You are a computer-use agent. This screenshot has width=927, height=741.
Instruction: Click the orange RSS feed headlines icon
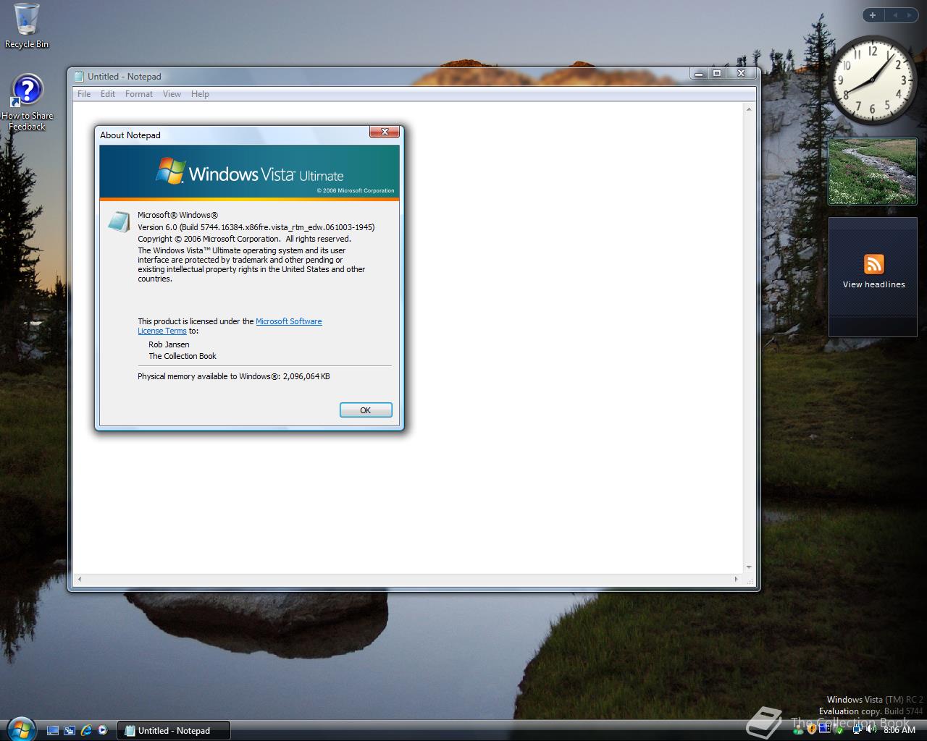coord(874,264)
